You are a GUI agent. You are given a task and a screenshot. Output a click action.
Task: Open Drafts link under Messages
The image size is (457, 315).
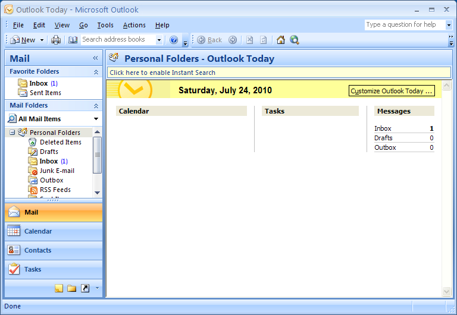tap(383, 138)
